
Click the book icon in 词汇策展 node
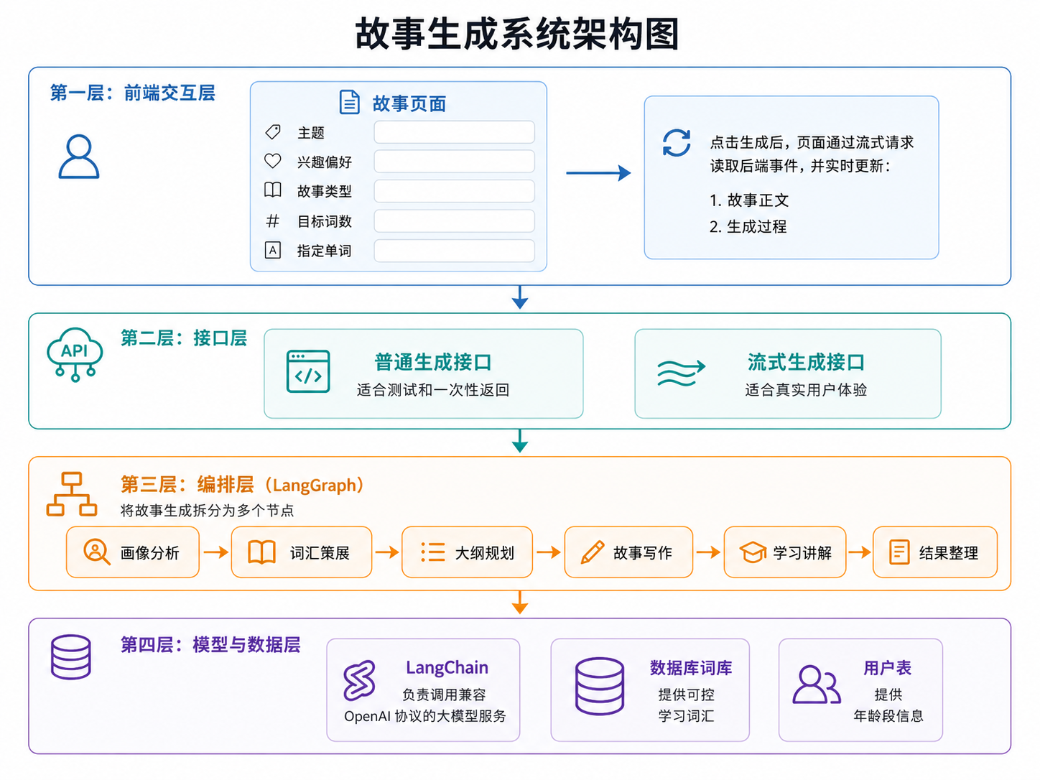pos(261,552)
